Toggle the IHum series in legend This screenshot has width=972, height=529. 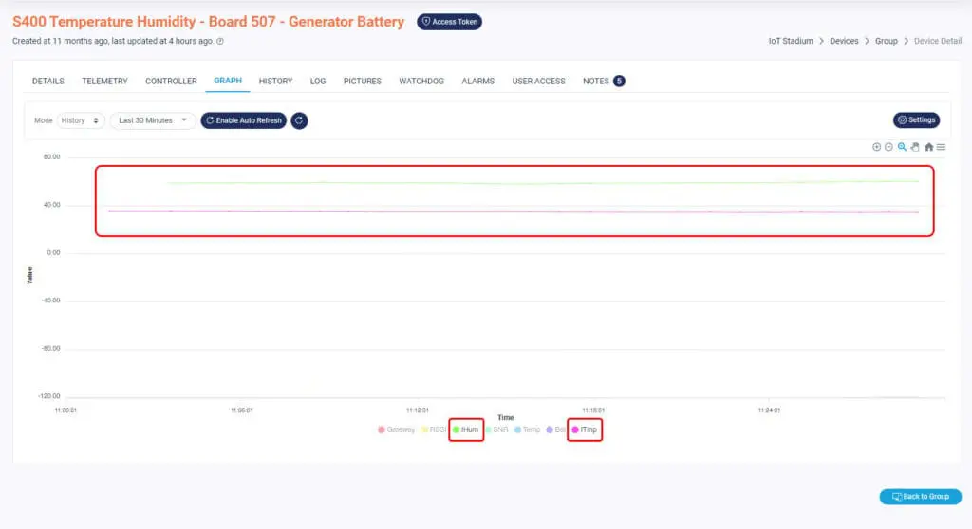coord(468,429)
